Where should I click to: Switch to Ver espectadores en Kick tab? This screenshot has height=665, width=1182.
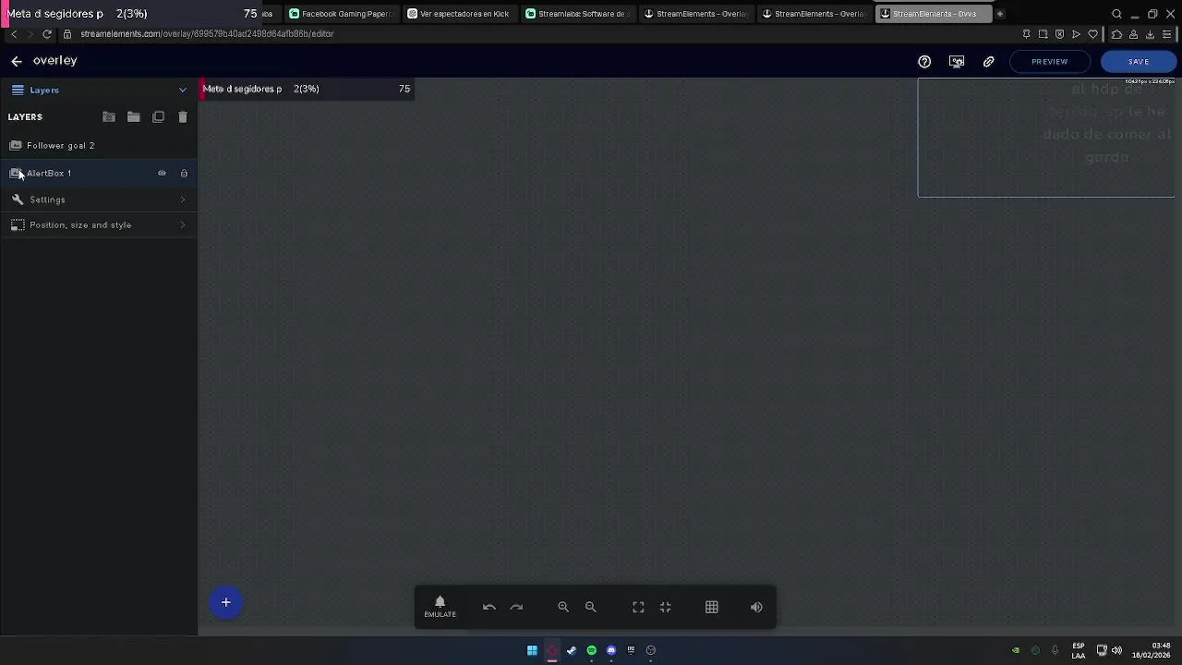click(x=459, y=14)
